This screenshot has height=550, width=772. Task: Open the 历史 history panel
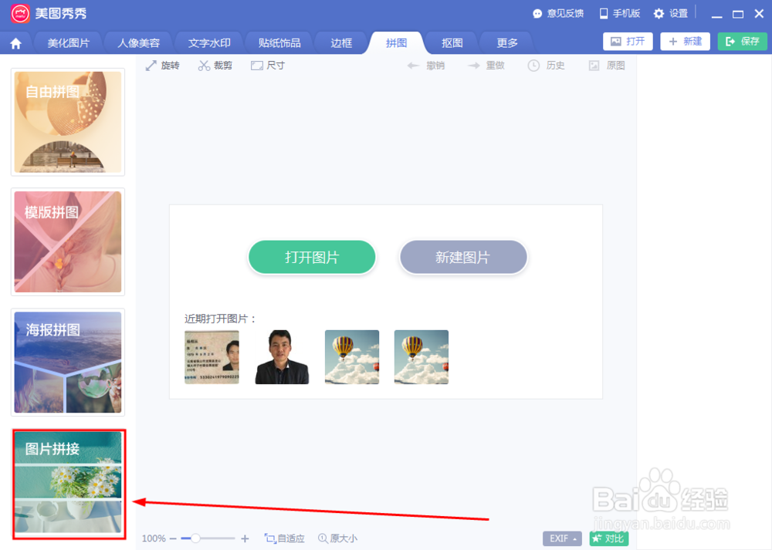[547, 66]
